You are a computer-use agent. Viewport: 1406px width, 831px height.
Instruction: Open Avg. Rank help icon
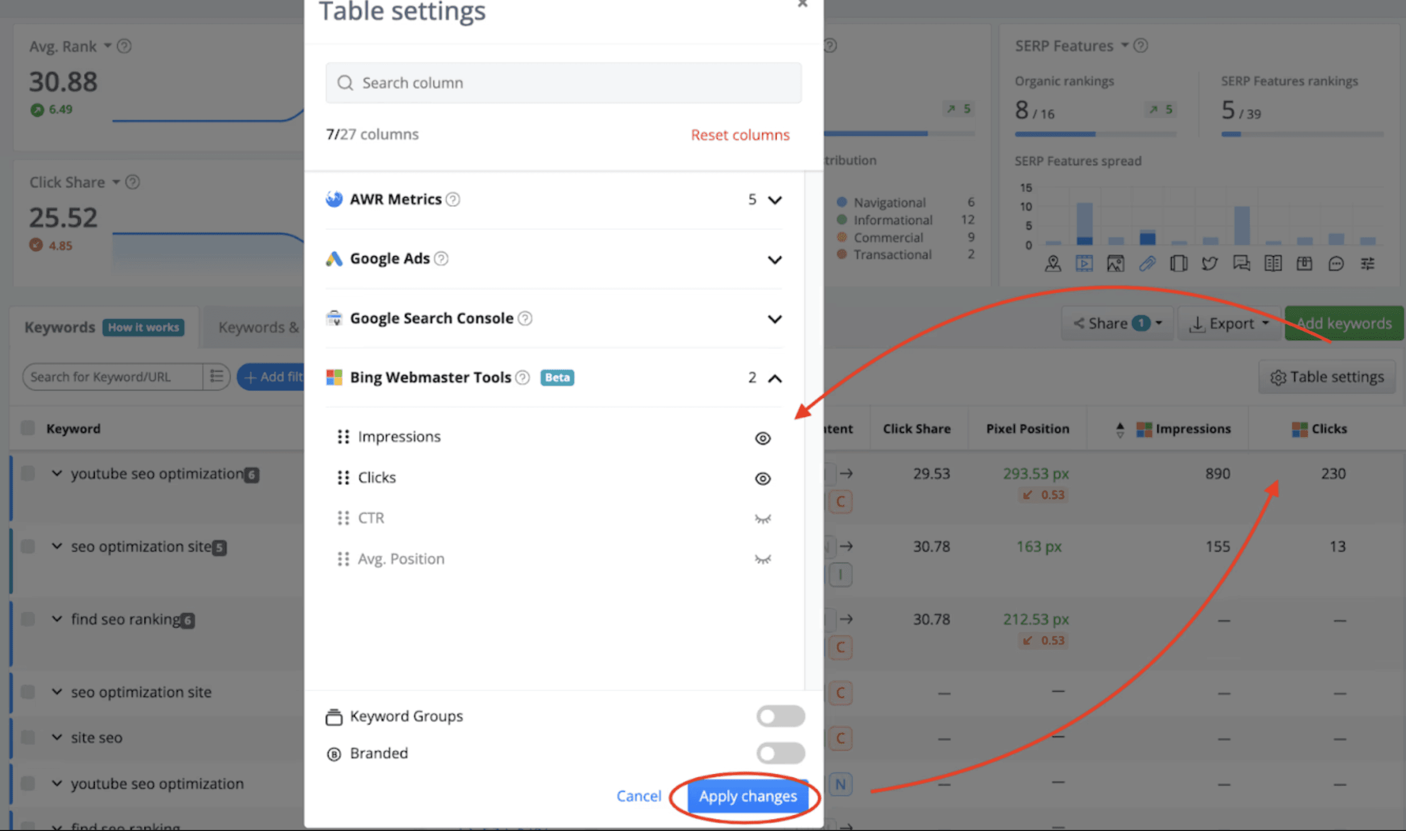(x=124, y=46)
